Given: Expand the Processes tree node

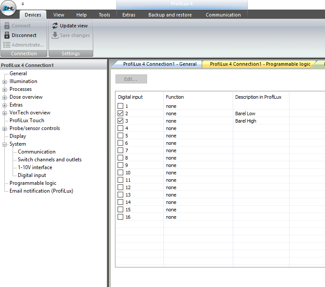Looking at the screenshot, I should point(4,90).
